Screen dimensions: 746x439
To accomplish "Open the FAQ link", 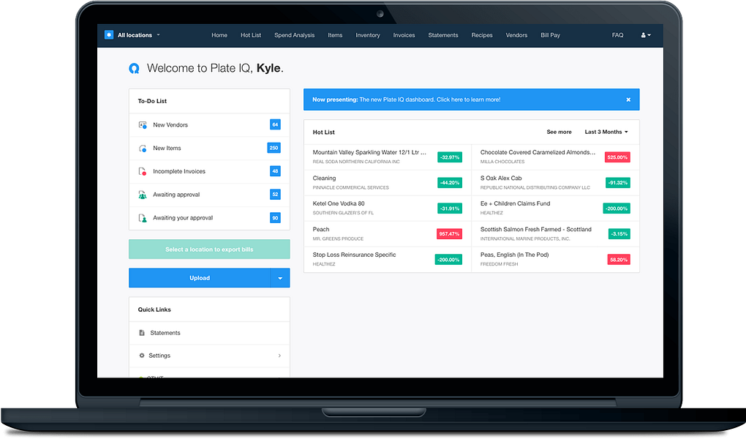I will pyautogui.click(x=617, y=35).
